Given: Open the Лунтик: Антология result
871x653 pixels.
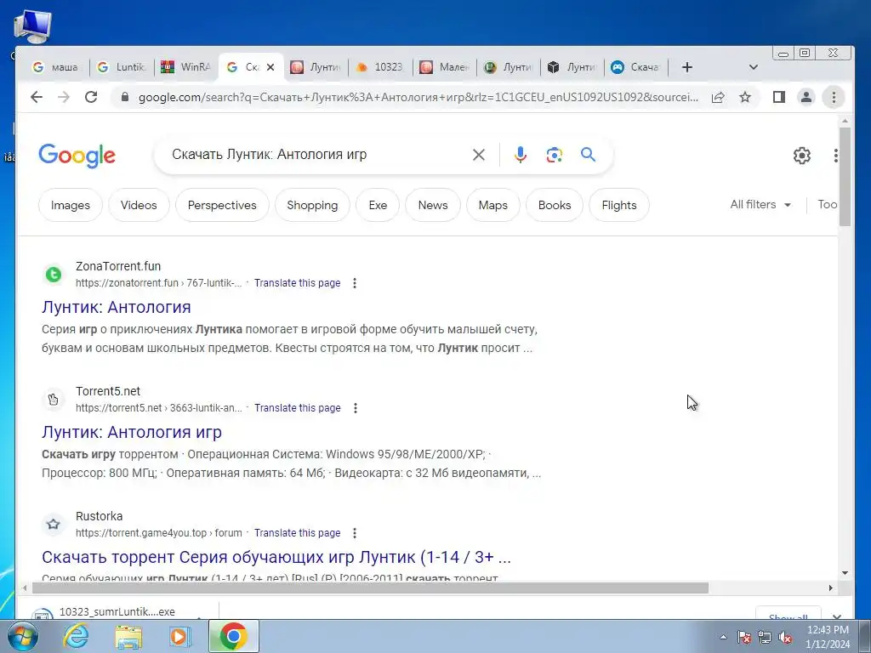Looking at the screenshot, I should (116, 307).
